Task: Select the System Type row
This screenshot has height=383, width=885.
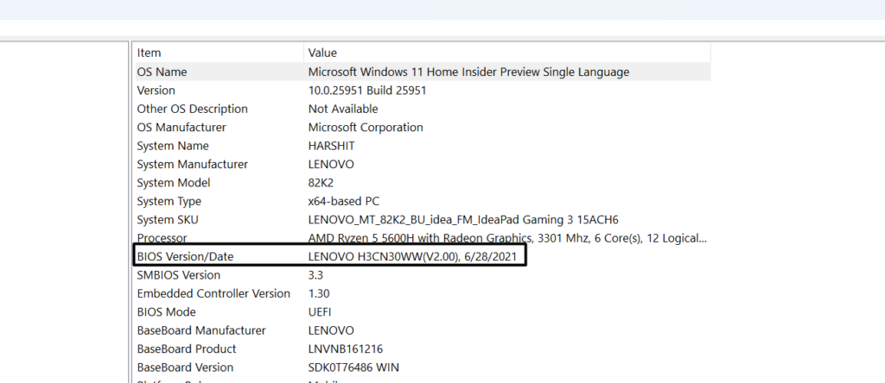Action: tap(169, 202)
